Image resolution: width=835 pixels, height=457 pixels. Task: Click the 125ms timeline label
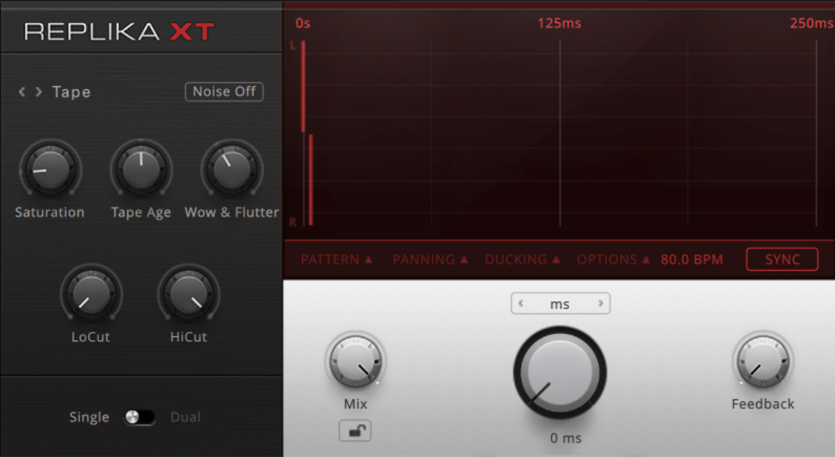pos(559,24)
